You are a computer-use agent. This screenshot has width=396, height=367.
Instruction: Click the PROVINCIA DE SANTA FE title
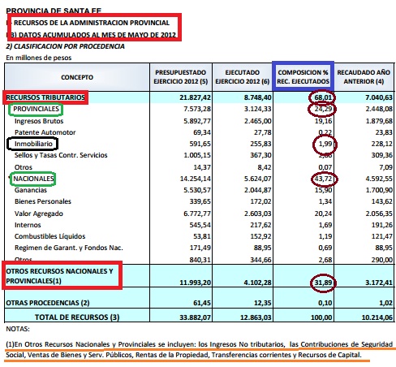point(54,11)
